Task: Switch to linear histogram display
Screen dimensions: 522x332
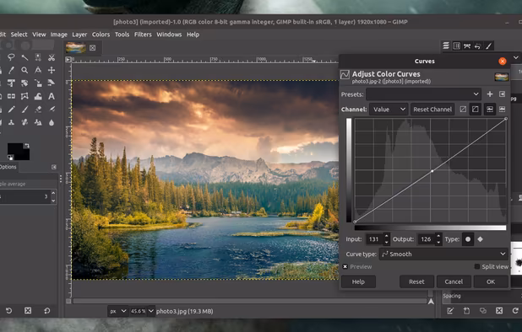Action: (x=490, y=110)
